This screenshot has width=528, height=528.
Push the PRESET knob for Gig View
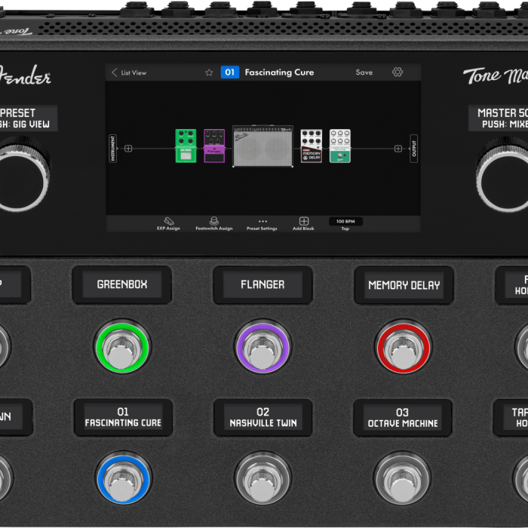pyautogui.click(x=22, y=175)
